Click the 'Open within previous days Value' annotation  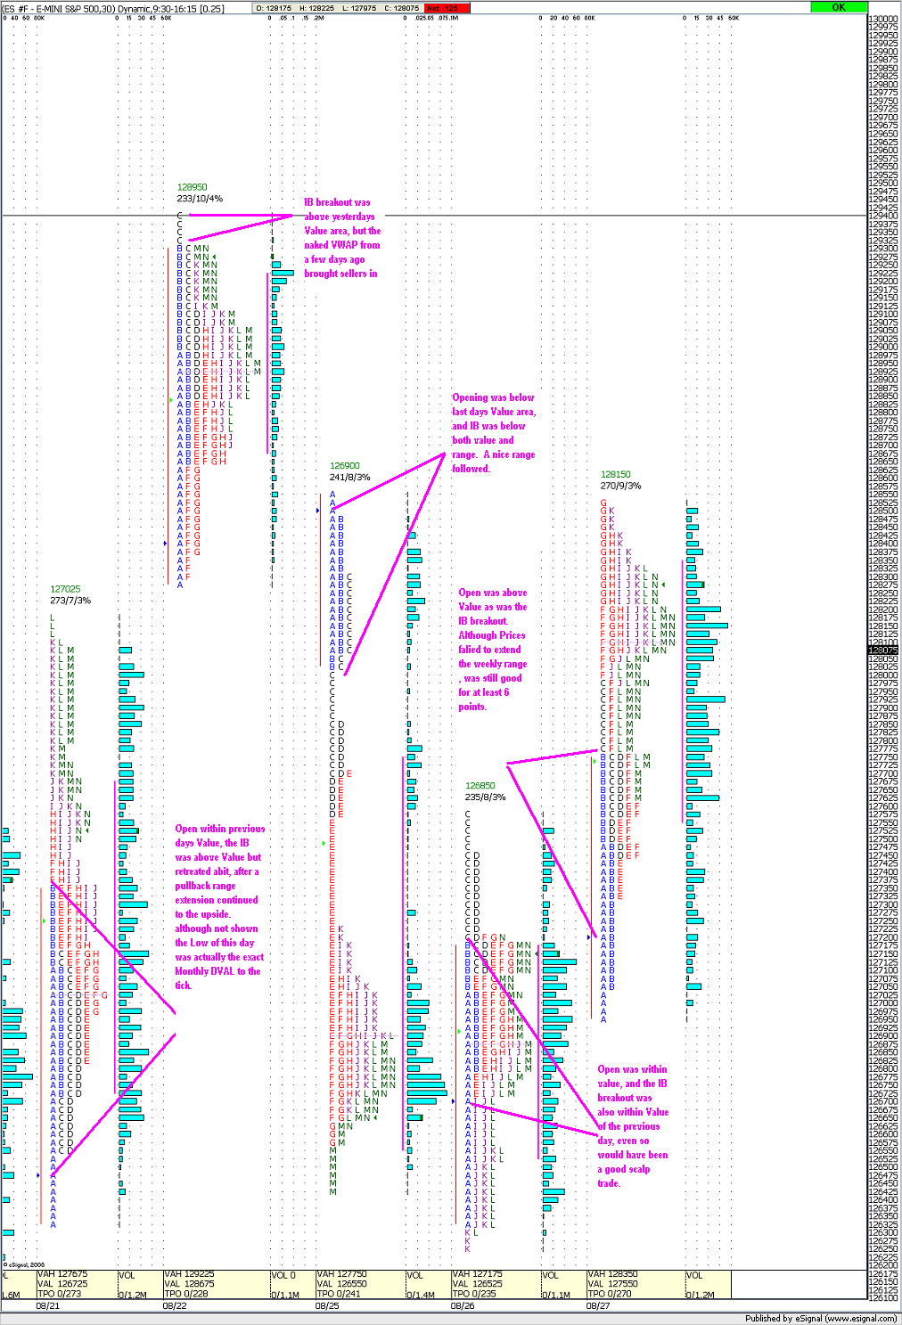click(220, 907)
